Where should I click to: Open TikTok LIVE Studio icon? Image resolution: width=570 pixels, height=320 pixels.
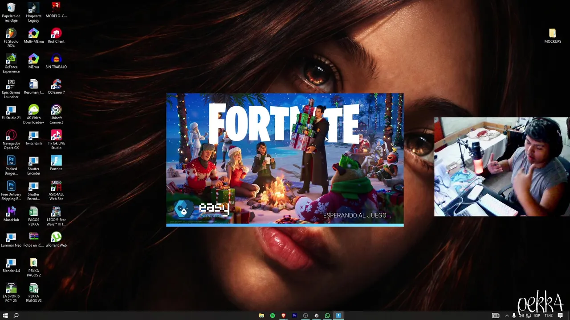pyautogui.click(x=56, y=140)
